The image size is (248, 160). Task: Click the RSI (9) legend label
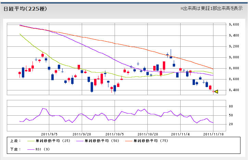click(x=42, y=149)
